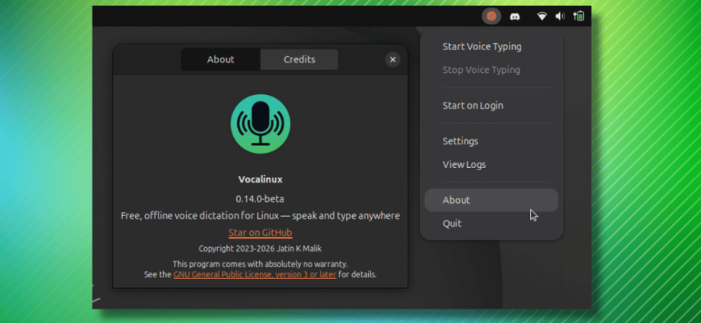
Task: Choose About in the tray menu
Action: tap(491, 201)
